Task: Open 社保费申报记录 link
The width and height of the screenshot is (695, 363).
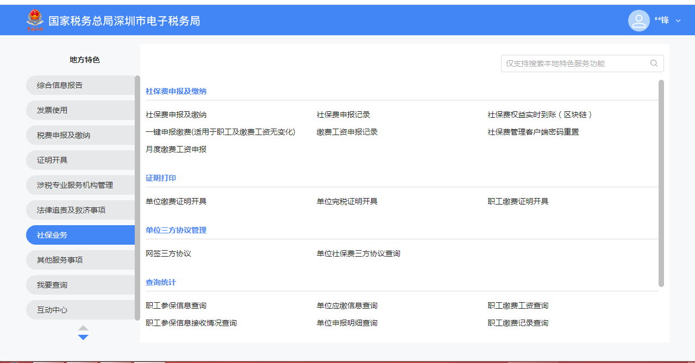Action: pyautogui.click(x=343, y=115)
